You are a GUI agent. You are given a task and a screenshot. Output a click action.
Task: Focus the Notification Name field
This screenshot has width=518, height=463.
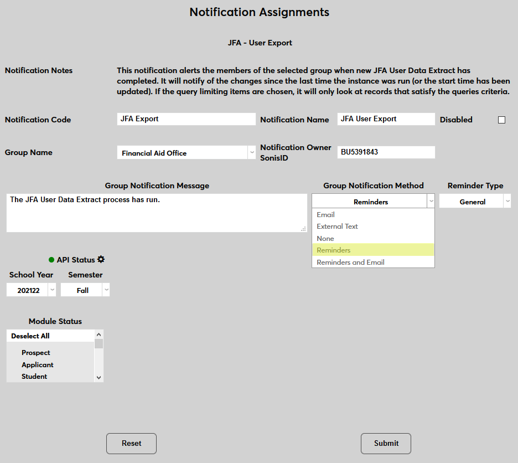click(x=386, y=119)
